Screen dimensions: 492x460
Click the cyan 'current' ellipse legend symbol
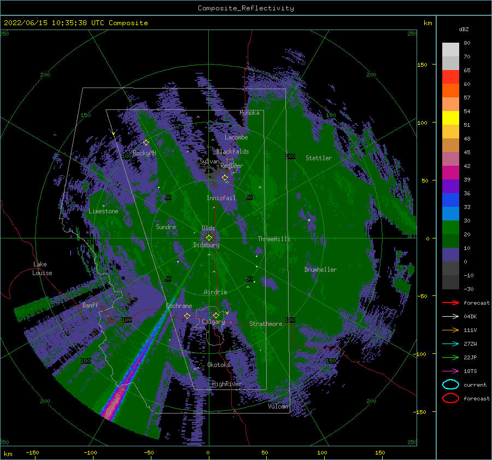pos(450,385)
